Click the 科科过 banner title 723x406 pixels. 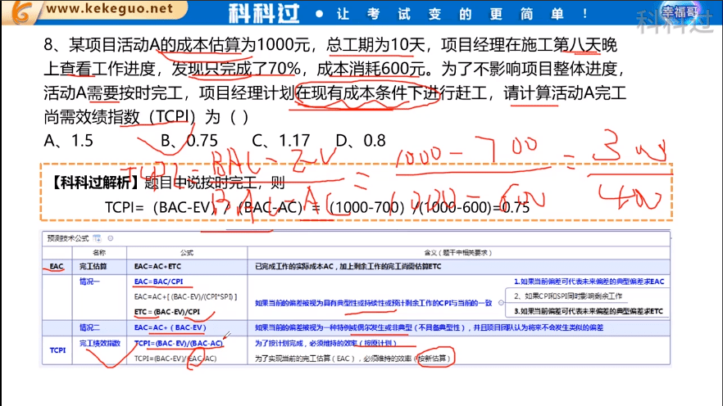tap(264, 13)
